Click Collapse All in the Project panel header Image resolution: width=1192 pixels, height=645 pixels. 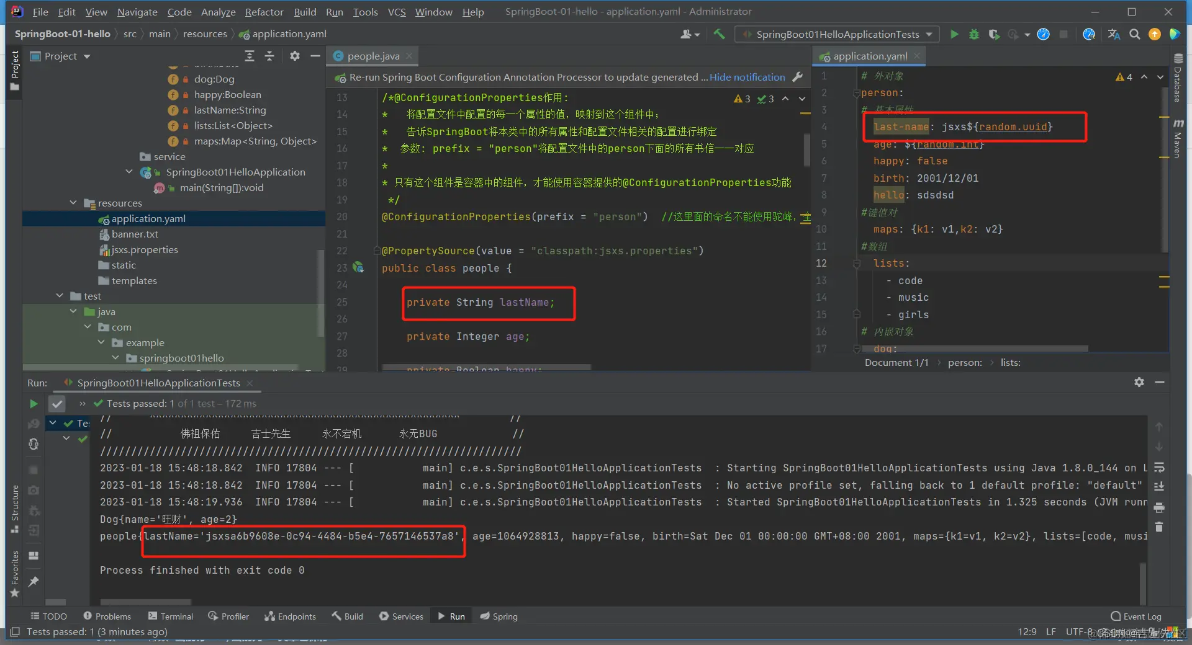coord(269,56)
